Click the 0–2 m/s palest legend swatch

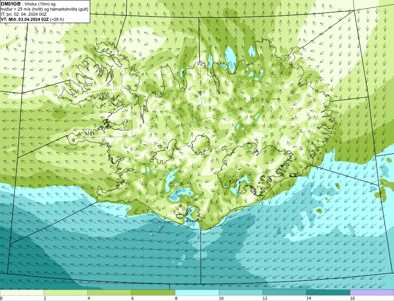(x=22, y=292)
